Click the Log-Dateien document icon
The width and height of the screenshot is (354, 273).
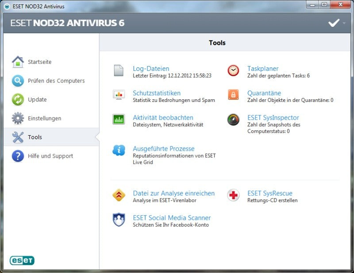click(119, 70)
